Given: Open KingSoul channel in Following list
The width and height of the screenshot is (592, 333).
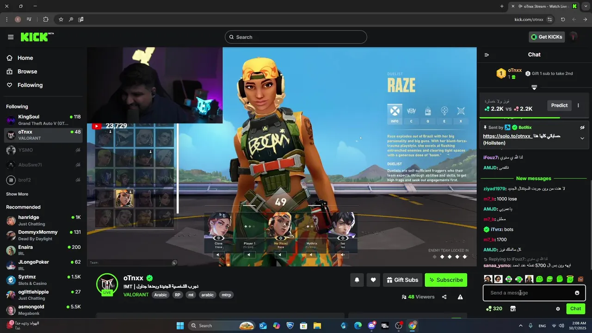Looking at the screenshot, I should [x=43, y=120].
